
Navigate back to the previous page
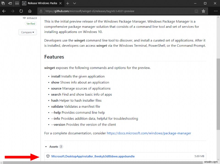(4, 11)
